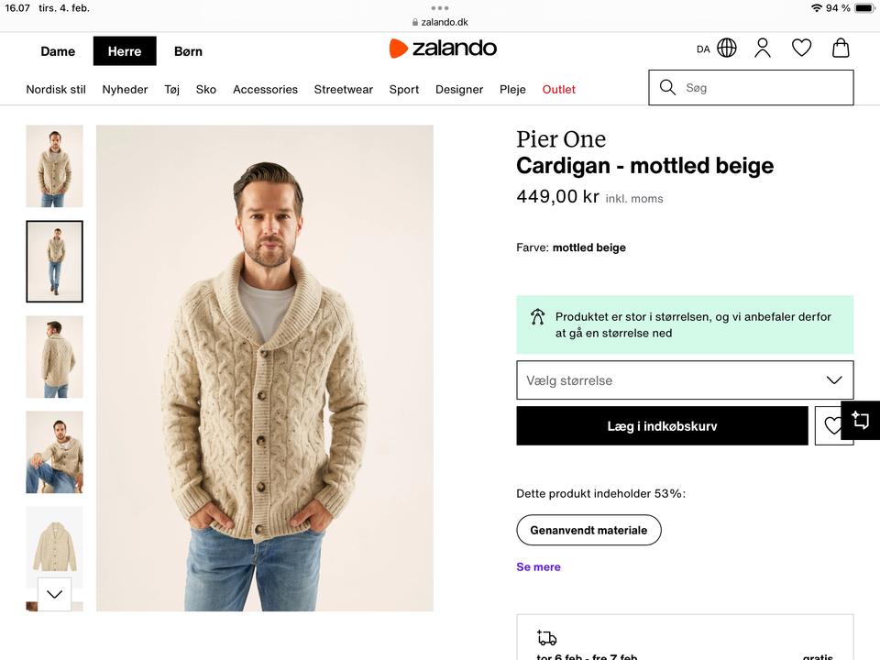This screenshot has height=660, width=880.
Task: Open the Outlet menu item
Action: click(x=559, y=89)
